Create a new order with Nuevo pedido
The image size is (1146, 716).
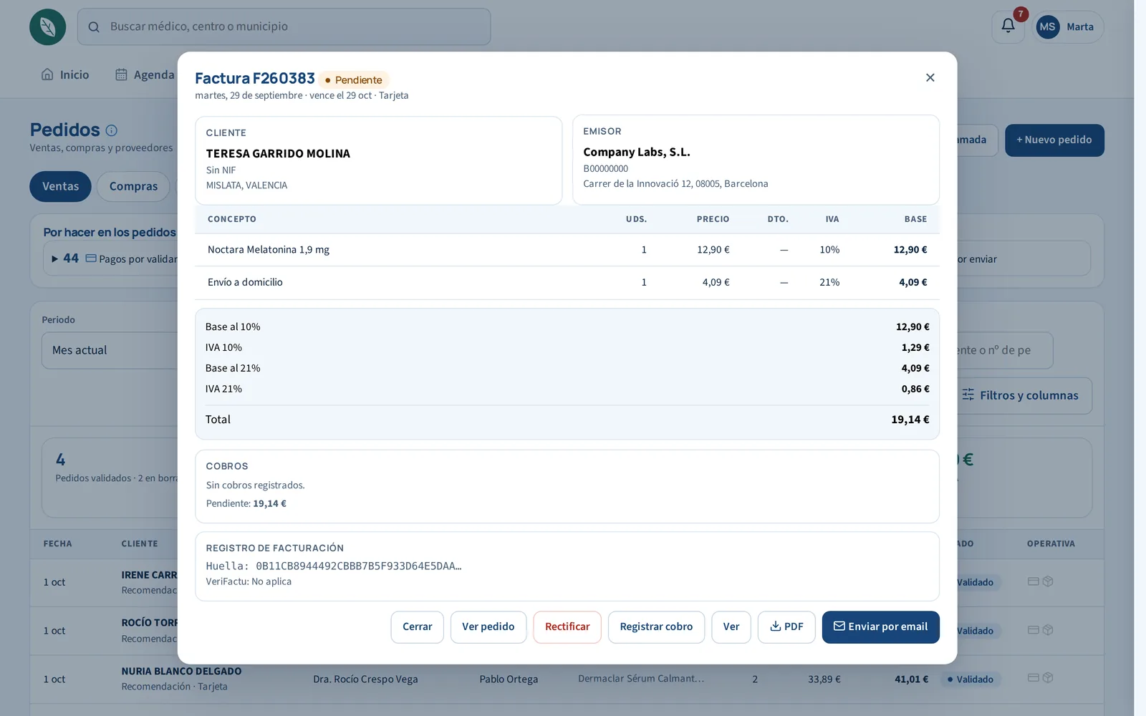[x=1054, y=140]
